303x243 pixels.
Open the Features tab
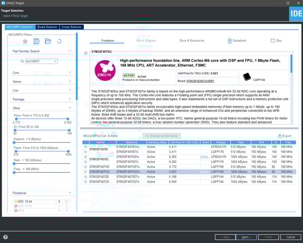point(108,40)
